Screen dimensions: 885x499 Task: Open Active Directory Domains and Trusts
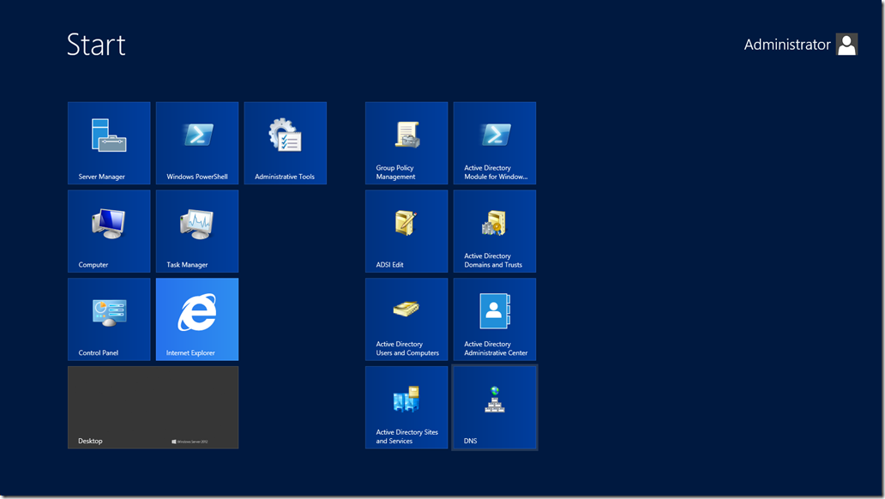pyautogui.click(x=495, y=231)
